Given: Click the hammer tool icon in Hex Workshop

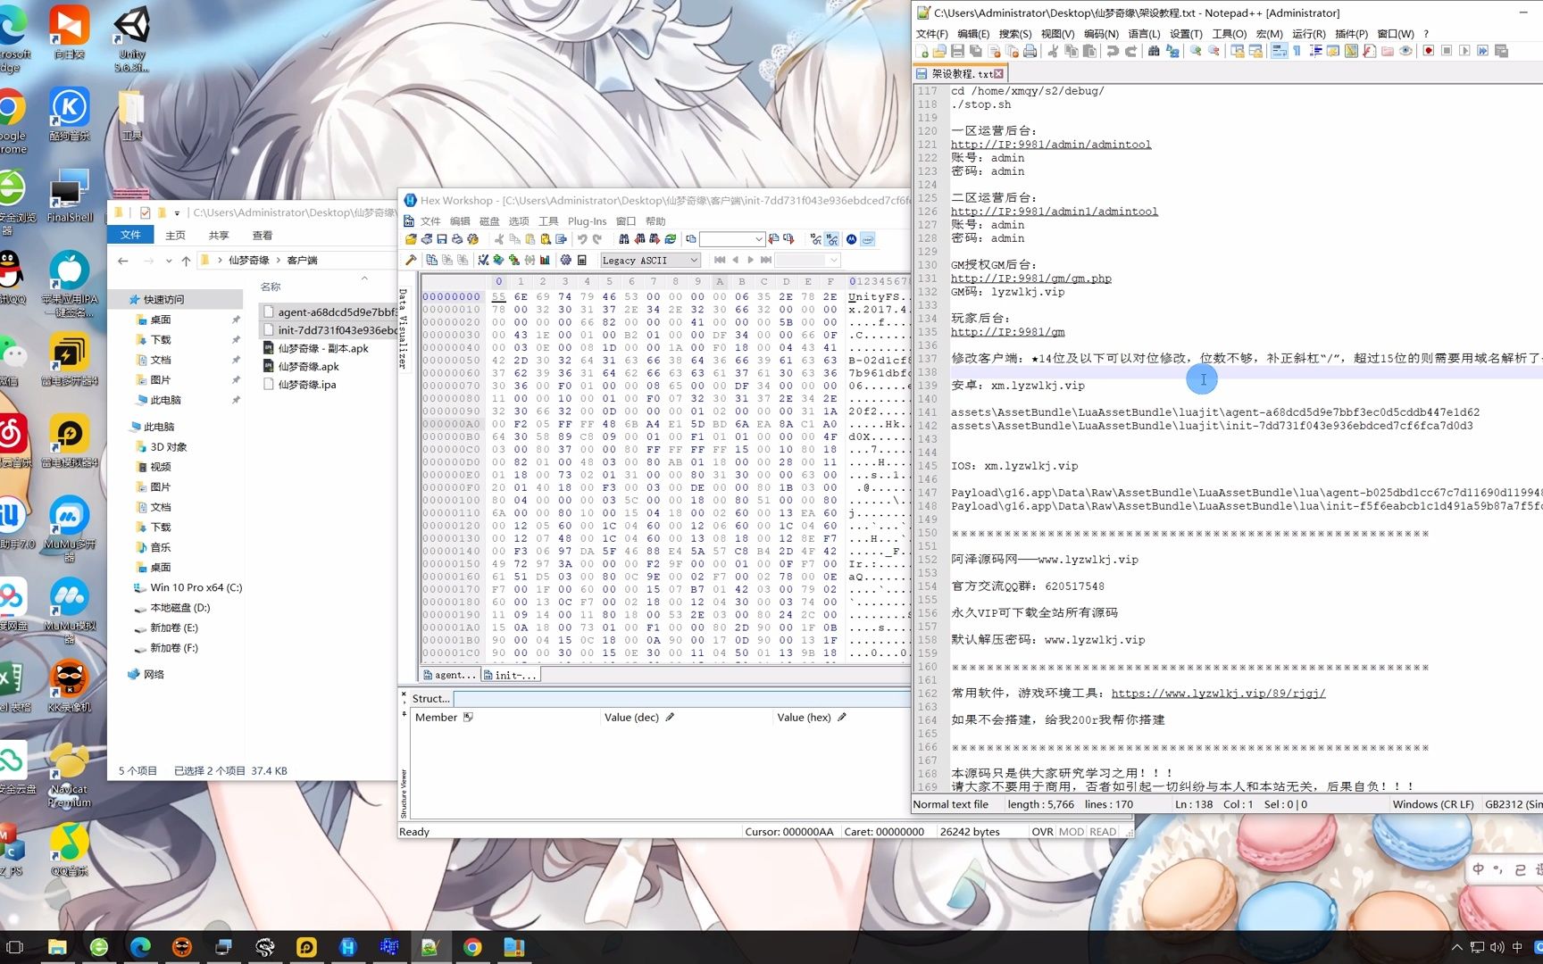Looking at the screenshot, I should point(411,260).
